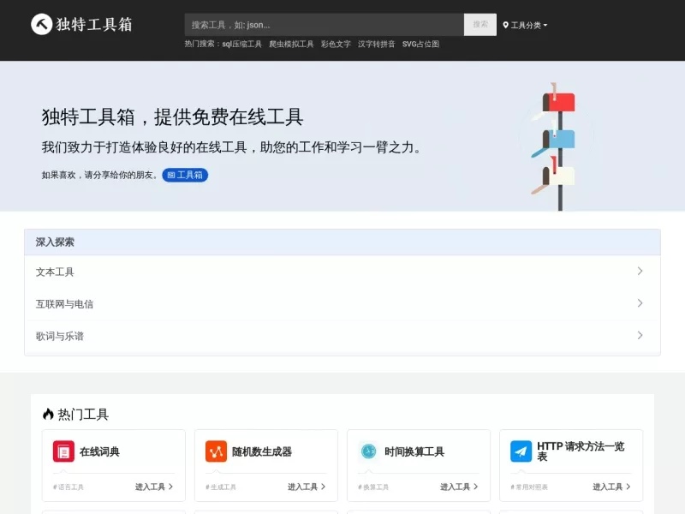The width and height of the screenshot is (685, 514).
Task: Open the 时间换算工具 tool title
Action: point(414,451)
